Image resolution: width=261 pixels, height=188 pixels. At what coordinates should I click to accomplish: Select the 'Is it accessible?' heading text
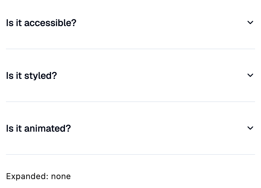(x=41, y=23)
